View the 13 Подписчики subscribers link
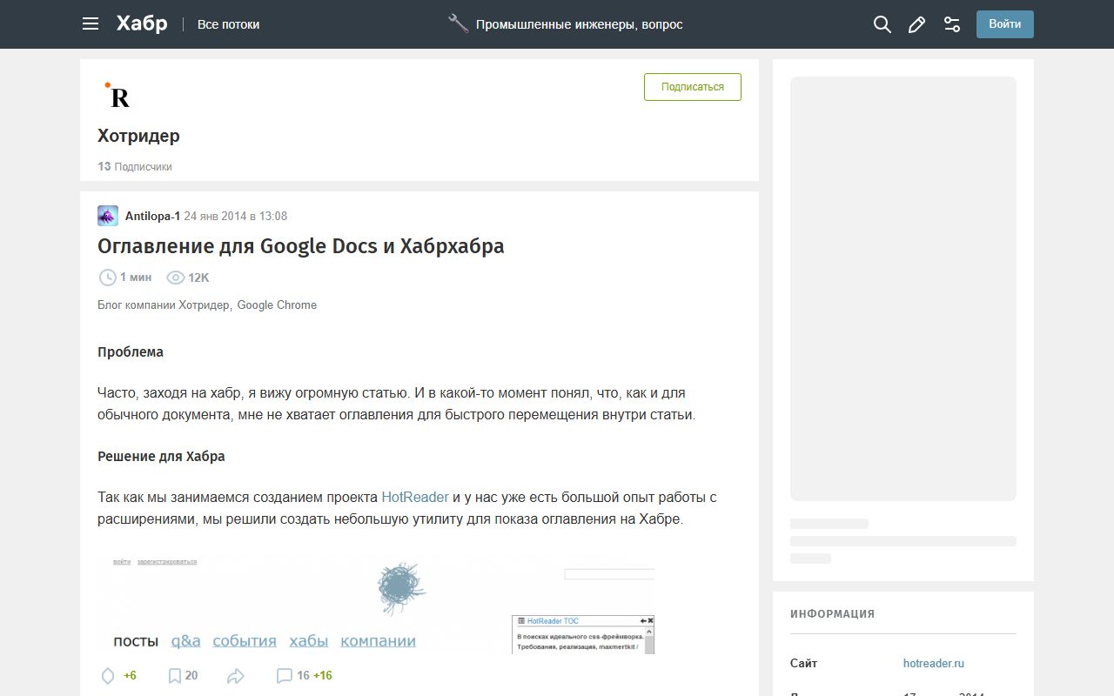 coord(135,166)
